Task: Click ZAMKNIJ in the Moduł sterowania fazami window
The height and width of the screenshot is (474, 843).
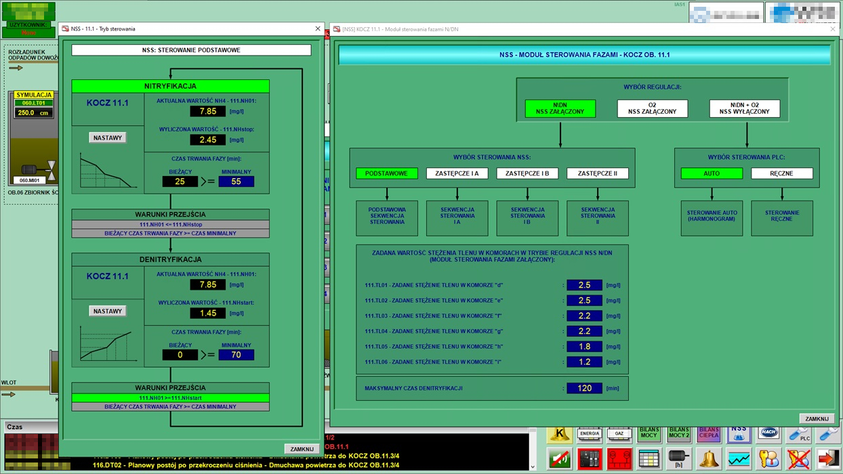Action: pyautogui.click(x=817, y=418)
